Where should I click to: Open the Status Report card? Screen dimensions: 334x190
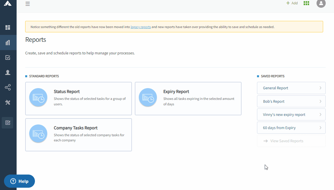click(78, 98)
